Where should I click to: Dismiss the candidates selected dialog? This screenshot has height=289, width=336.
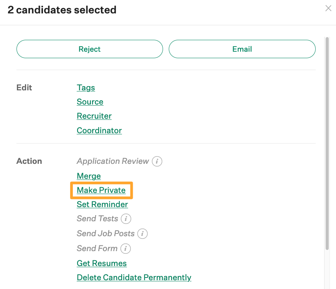coord(328,8)
